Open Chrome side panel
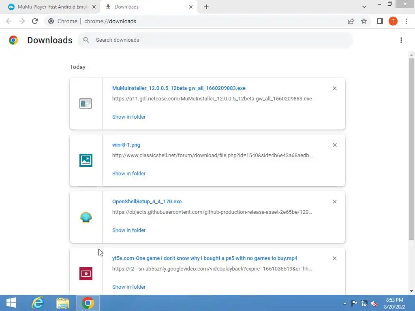 (380, 21)
